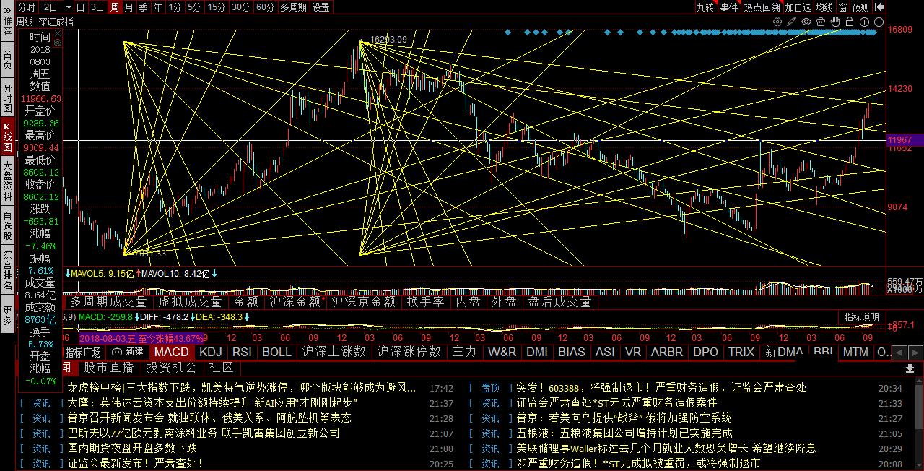Switch to 投资机会 news tab

click(x=171, y=368)
